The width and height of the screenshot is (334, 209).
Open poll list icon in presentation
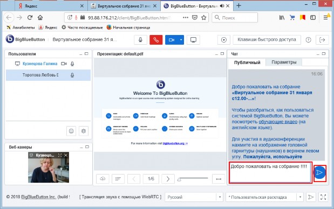118,179
